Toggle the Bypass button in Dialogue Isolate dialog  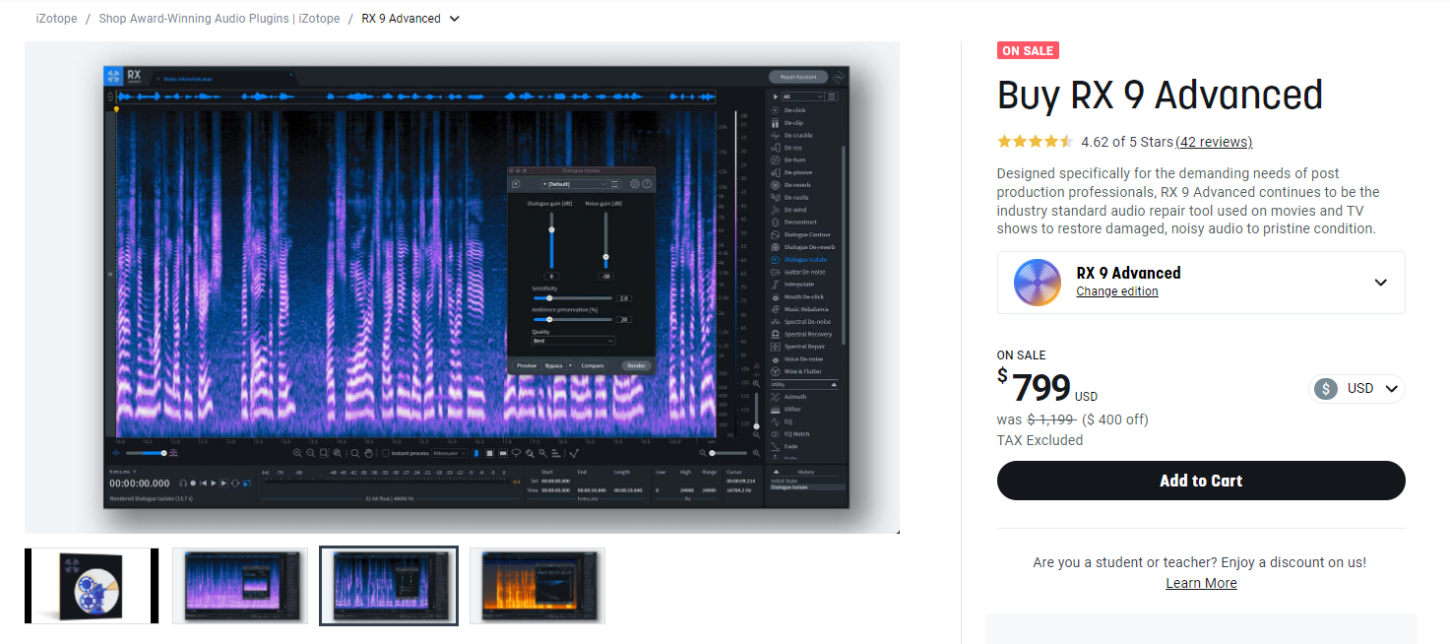pyautogui.click(x=554, y=365)
